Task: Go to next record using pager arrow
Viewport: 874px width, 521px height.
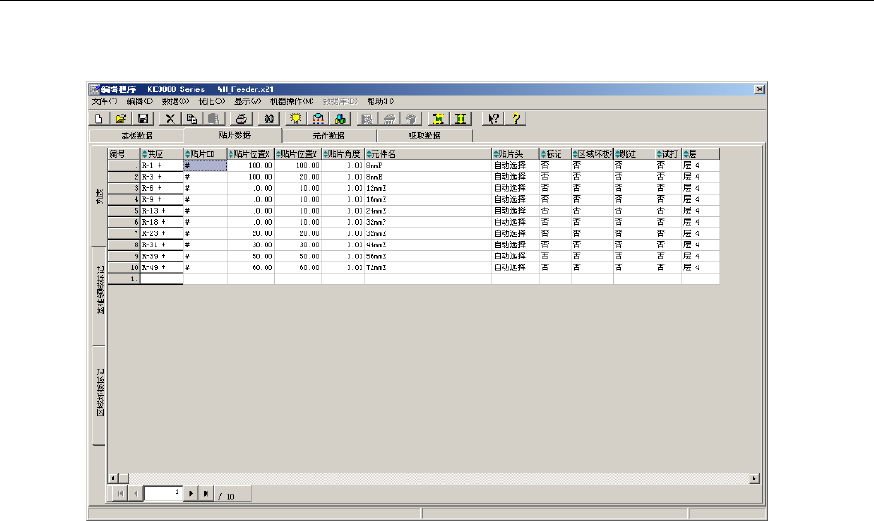Action: click(192, 494)
